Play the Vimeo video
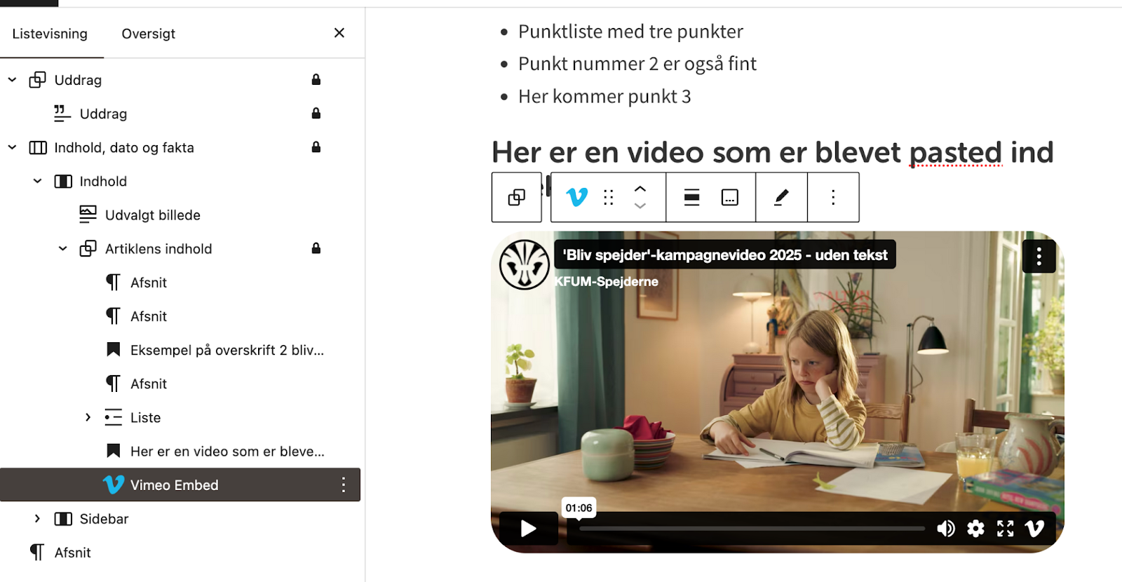1122x582 pixels. click(x=529, y=528)
